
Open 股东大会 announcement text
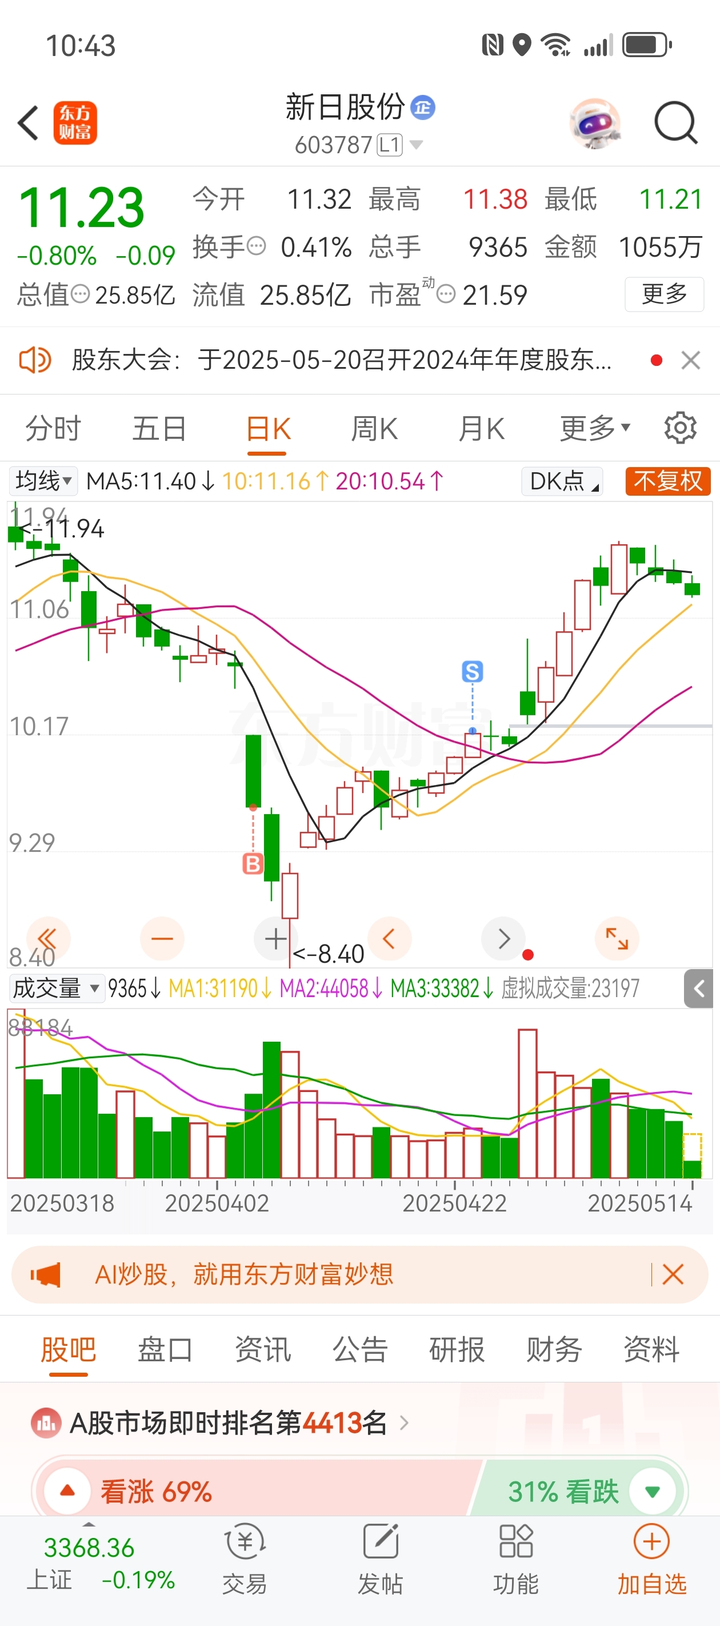pos(341,360)
